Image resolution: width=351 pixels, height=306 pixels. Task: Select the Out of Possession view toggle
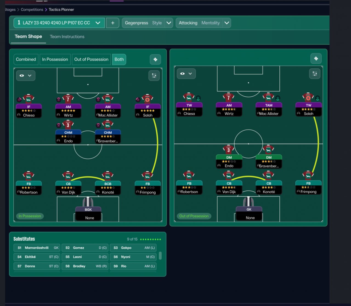(x=91, y=59)
